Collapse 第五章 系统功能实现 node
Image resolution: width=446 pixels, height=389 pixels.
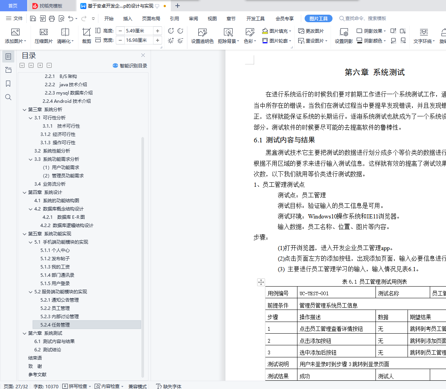pyautogui.click(x=25, y=234)
